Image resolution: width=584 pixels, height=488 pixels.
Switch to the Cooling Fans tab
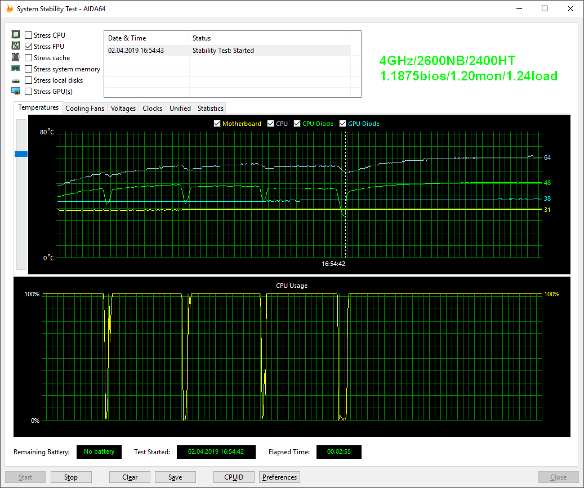(85, 109)
